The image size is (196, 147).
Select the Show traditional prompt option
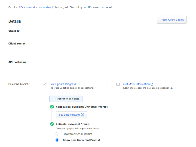[57, 134]
